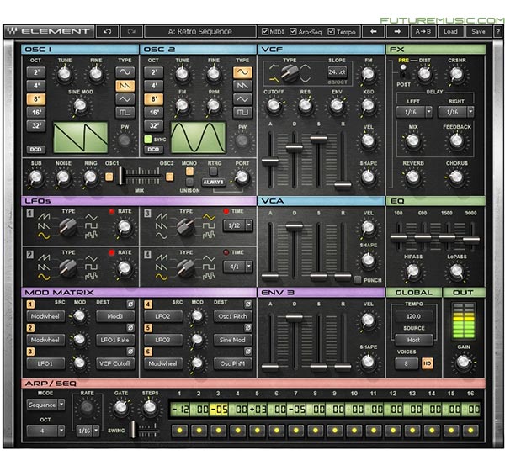Viewport: 505px width, 471px height.
Task: Open the delay LEFT 1/16 dropdown
Action: 414,112
